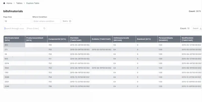Focus the Page Size input field
The width and height of the screenshot is (202, 102).
[x=17, y=21]
